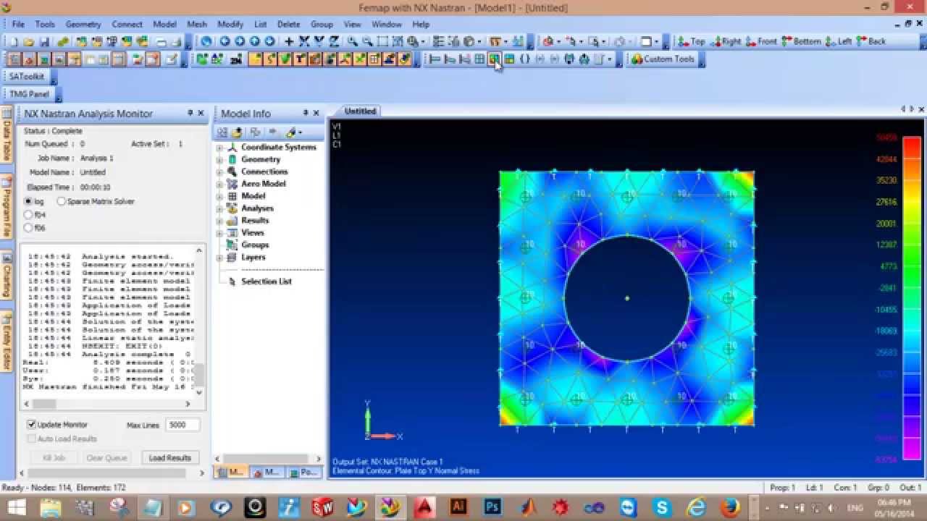Click the Results icon in Model Info tree
Image resolution: width=927 pixels, height=521 pixels.
(232, 221)
